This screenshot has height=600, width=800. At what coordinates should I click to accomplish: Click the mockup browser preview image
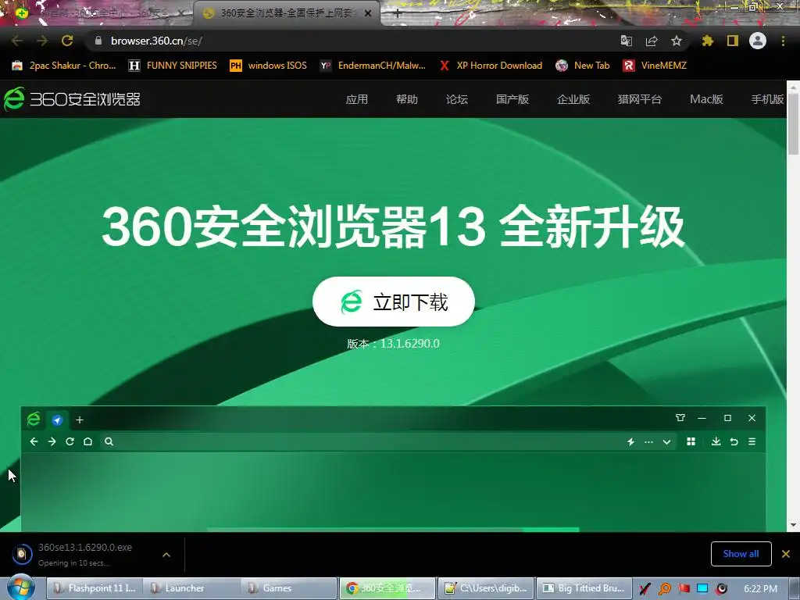coord(394,469)
